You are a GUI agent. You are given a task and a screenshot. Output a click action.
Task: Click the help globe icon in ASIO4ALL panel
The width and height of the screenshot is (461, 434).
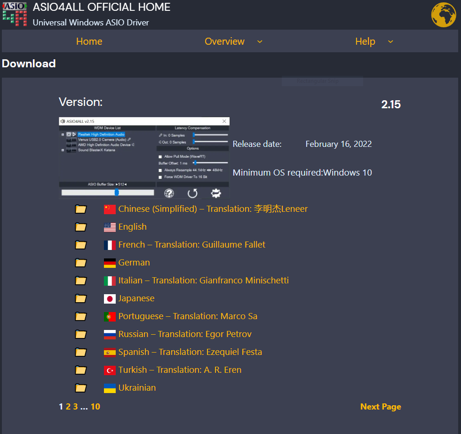tap(169, 193)
